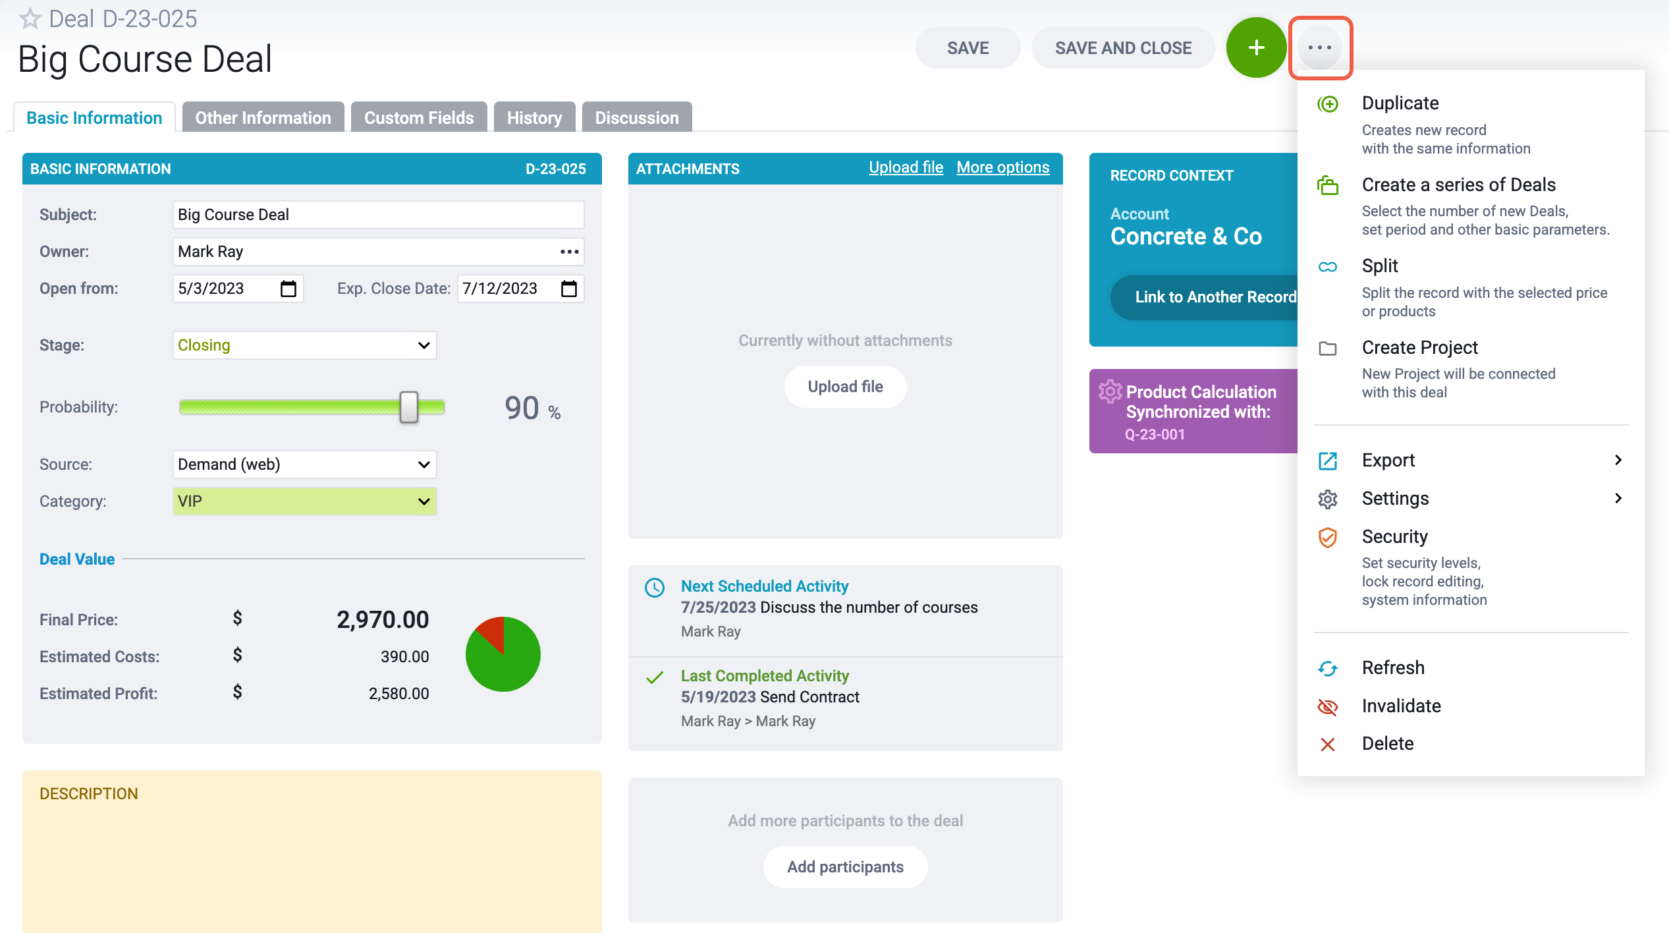Click the SAVE button
Viewport: 1669px width, 933px height.
tap(968, 47)
